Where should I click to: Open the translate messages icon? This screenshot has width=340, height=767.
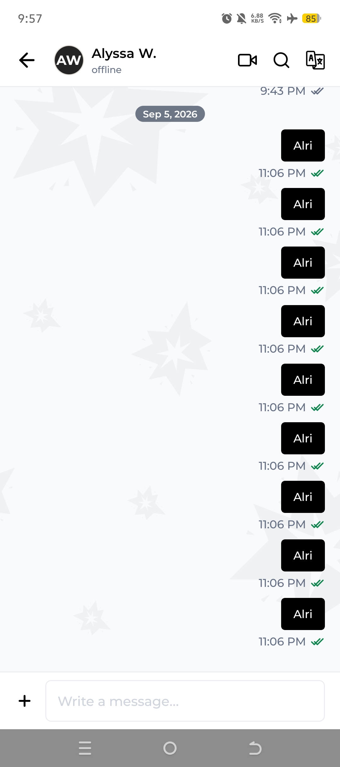click(x=315, y=60)
